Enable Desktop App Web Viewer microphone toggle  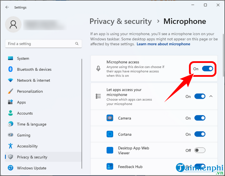point(200,150)
